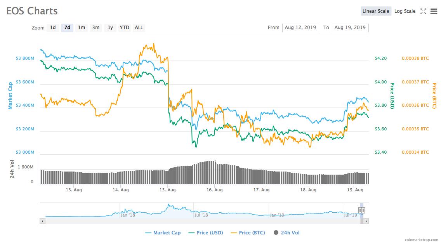Toggle Price (BTC) series visibility

248,233
